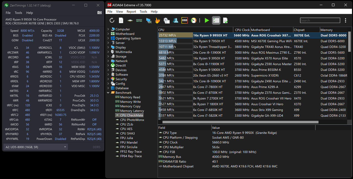353x179 pixels.
Task: Collapse the Benchmark tree node
Action: [108, 93]
